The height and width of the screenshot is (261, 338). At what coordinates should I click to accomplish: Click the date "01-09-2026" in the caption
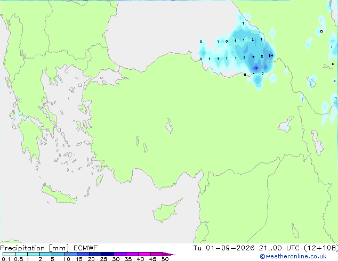230,248
